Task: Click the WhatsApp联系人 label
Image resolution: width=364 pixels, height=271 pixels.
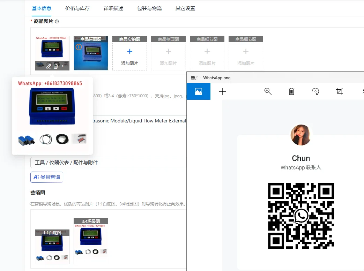Action: coord(301,167)
